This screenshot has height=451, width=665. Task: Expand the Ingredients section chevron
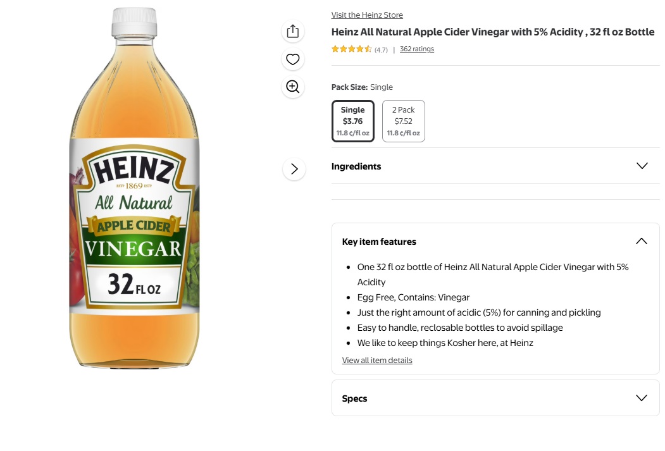pos(642,166)
